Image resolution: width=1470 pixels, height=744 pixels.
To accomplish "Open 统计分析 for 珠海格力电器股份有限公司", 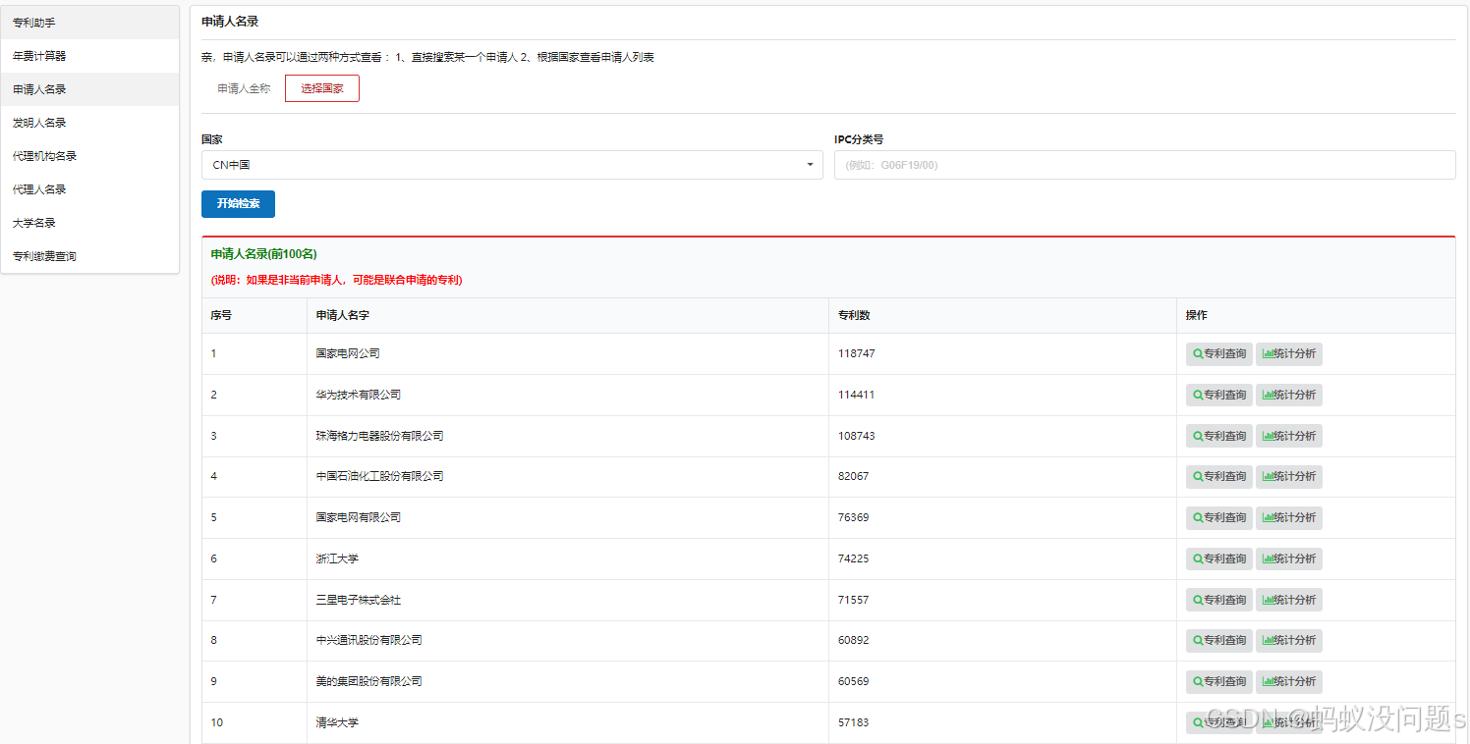I will [x=1288, y=436].
